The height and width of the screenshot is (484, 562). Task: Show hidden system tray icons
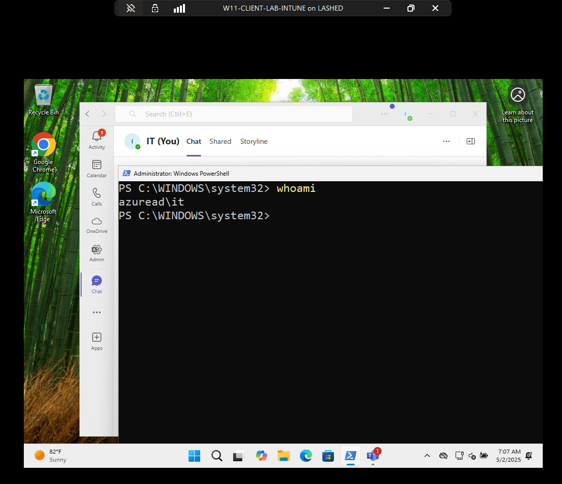click(x=427, y=456)
